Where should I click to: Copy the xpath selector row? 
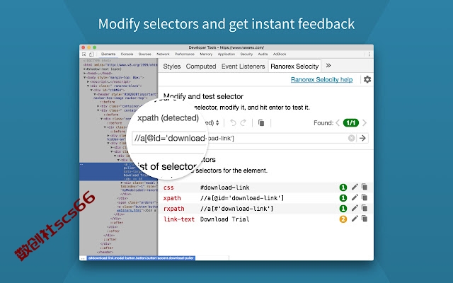pyautogui.click(x=365, y=198)
